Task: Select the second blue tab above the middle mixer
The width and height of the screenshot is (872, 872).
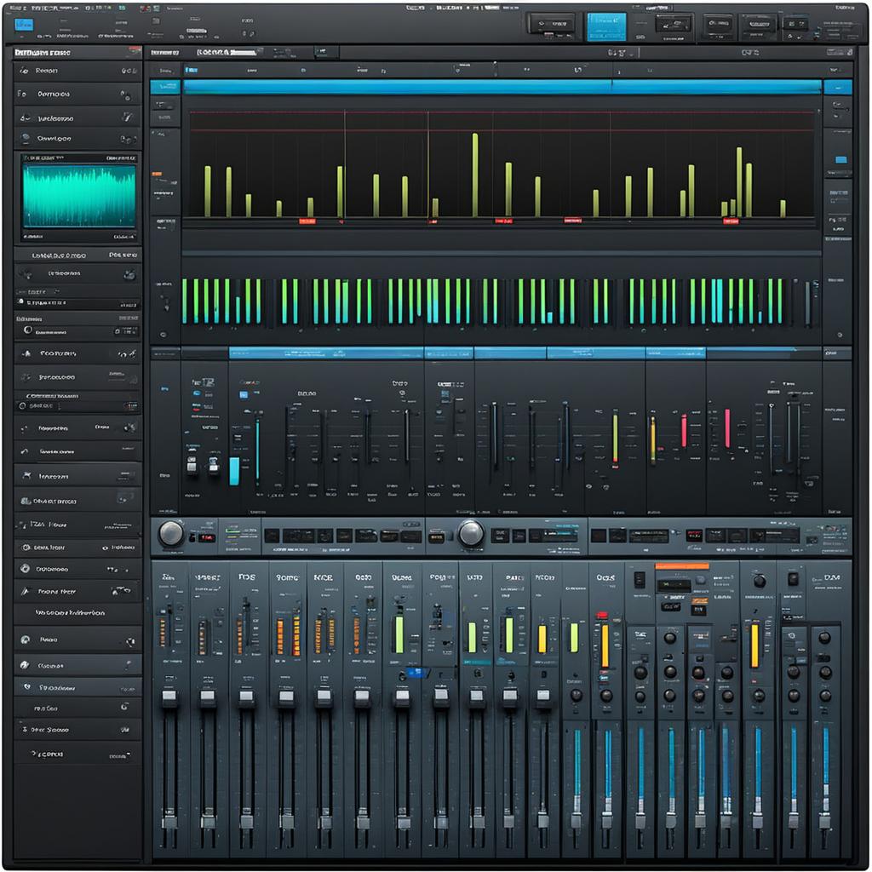Action: click(449, 353)
